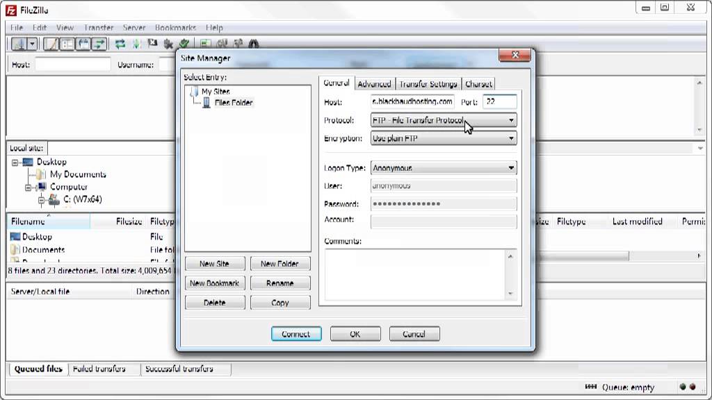Switch to the Queued files tab
The width and height of the screenshot is (712, 400).
38,369
